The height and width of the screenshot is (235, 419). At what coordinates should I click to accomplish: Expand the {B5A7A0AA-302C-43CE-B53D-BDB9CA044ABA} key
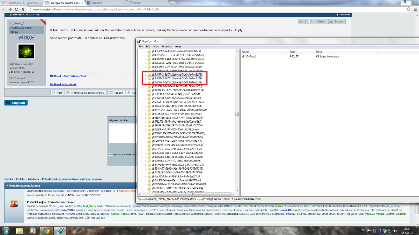tap(145, 110)
